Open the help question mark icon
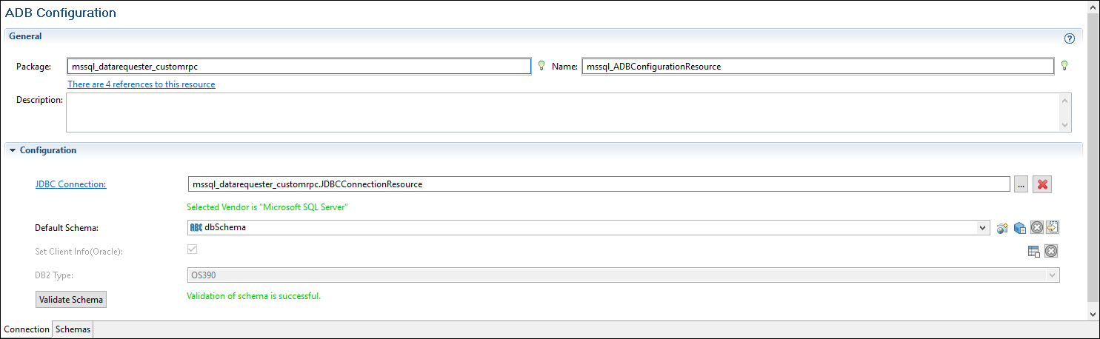The width and height of the screenshot is (1100, 339). tap(1069, 38)
